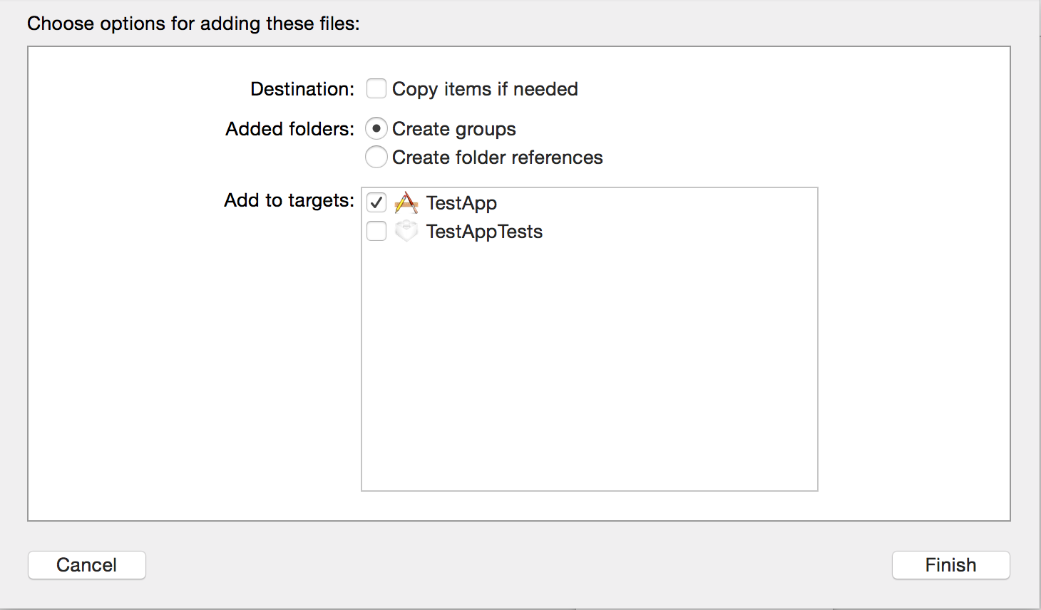Click the TestApp application icon

click(406, 203)
